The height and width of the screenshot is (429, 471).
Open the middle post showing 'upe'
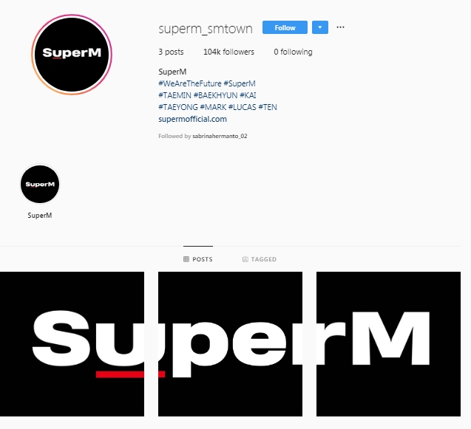[x=230, y=344]
